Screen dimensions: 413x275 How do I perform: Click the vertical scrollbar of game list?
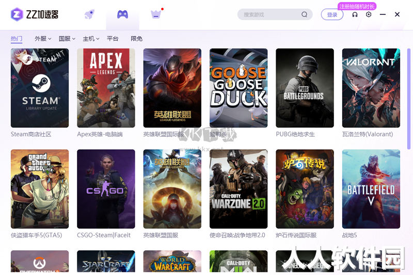(409, 99)
